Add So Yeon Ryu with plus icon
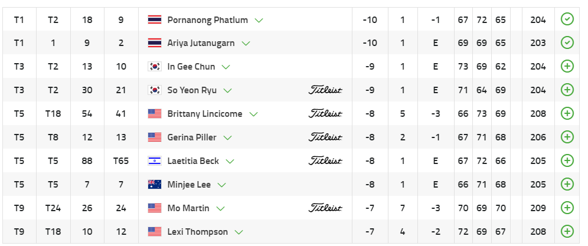This screenshot has width=588, height=246. point(567,90)
